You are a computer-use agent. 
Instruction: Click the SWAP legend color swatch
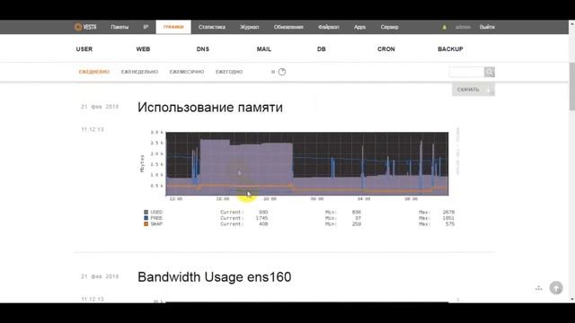146,223
